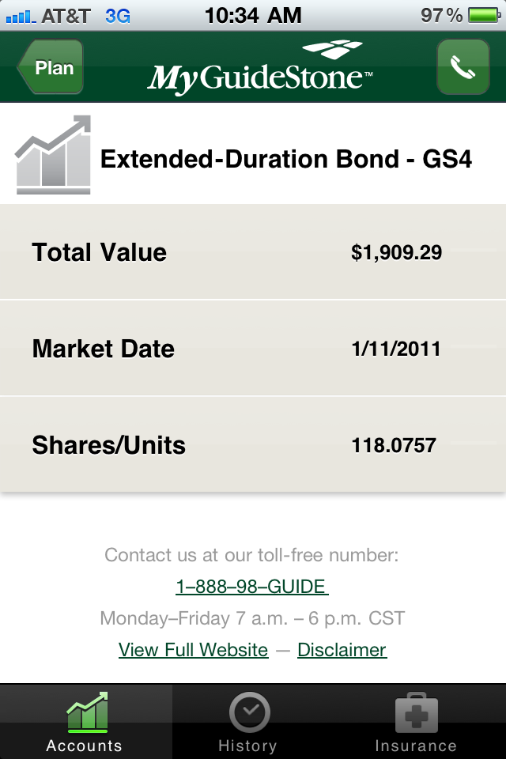Viewport: 506px width, 759px height.
Task: Select the Total Value row
Action: pyautogui.click(x=253, y=253)
